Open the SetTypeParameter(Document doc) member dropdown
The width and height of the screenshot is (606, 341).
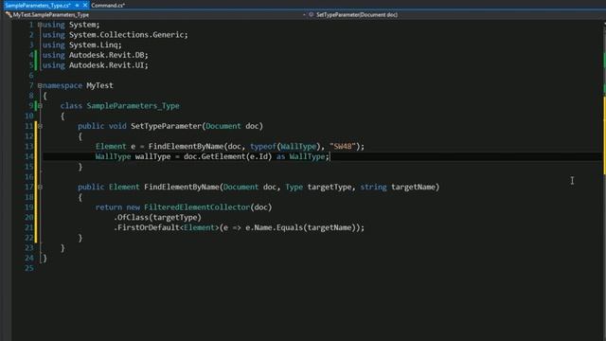point(456,15)
